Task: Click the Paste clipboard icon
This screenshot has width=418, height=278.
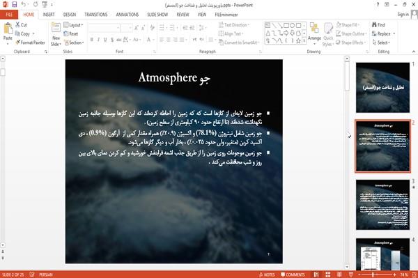Action: pos(8,29)
